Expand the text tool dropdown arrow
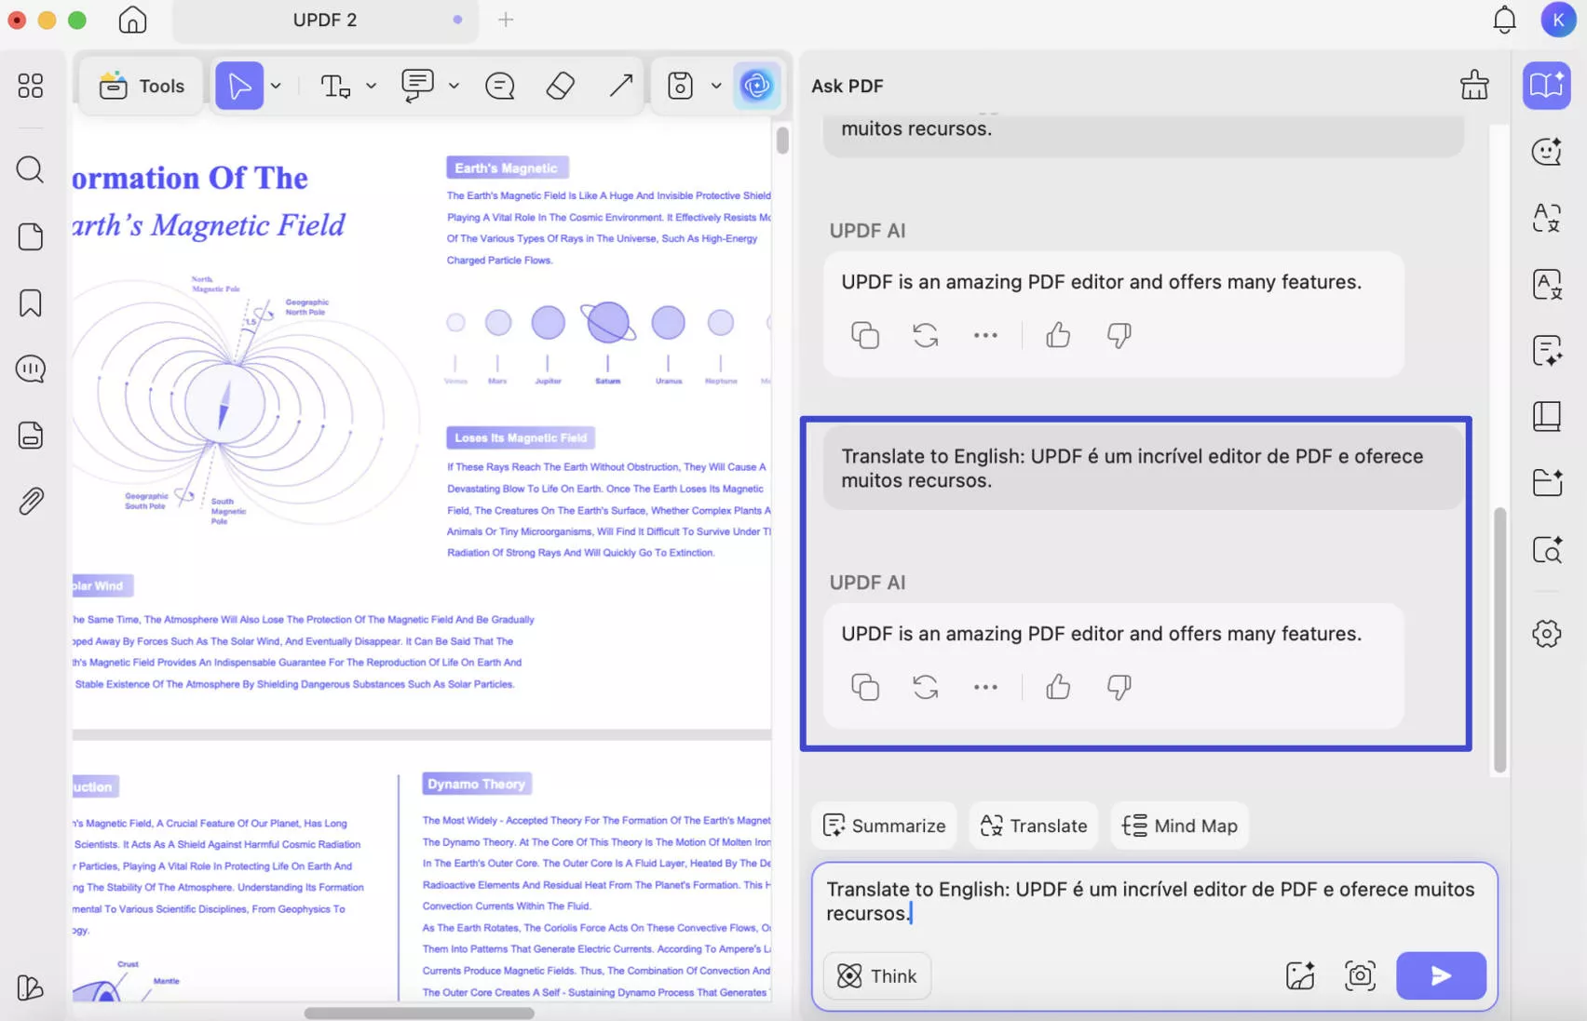The image size is (1587, 1021). pos(372,85)
